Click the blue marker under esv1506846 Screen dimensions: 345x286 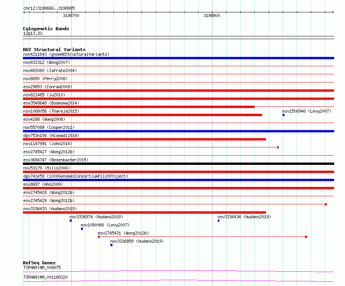coord(284,115)
